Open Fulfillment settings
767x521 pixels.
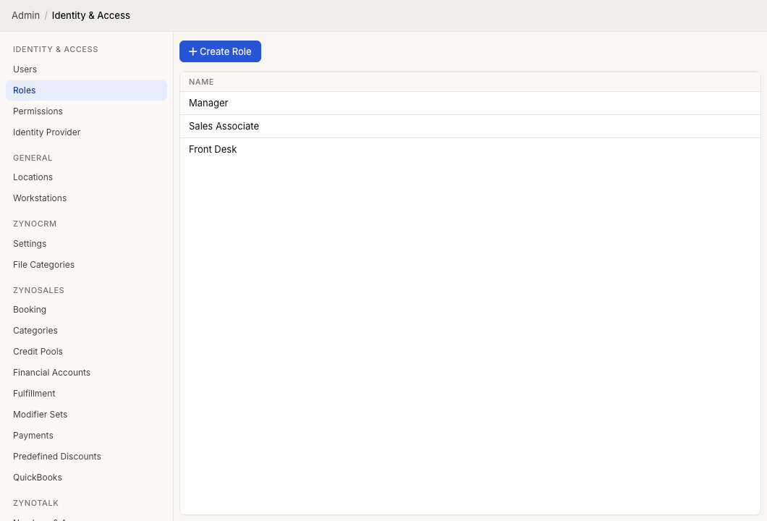(87, 394)
